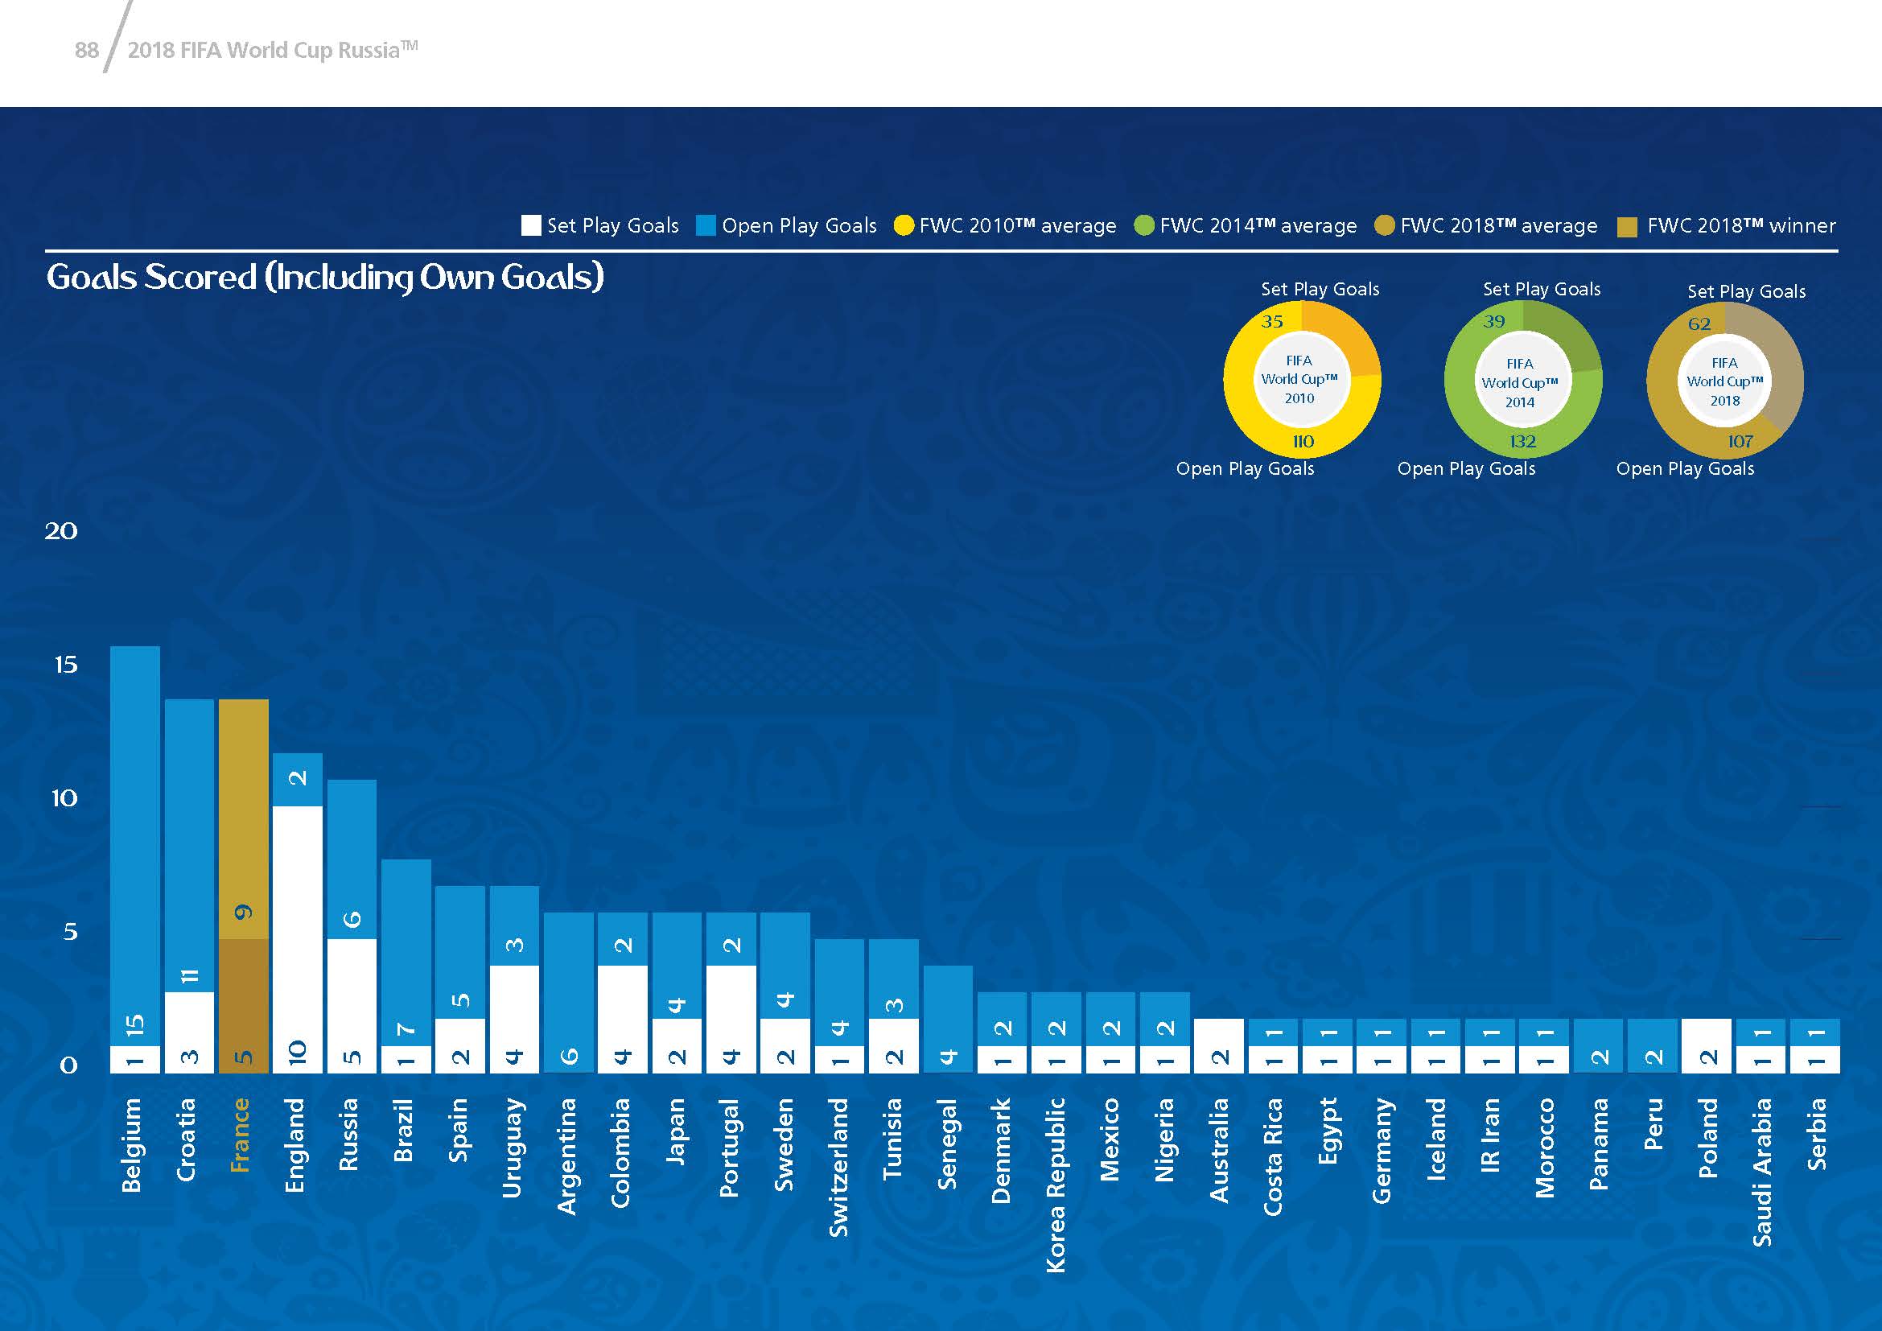1882x1331 pixels.
Task: Click the gold France bar segment
Action: point(244,818)
